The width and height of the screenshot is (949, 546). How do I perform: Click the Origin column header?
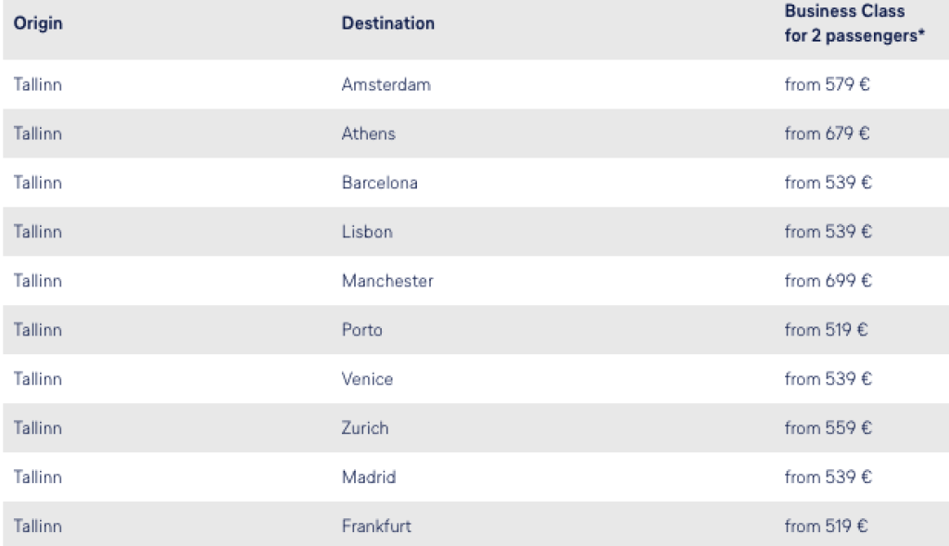click(x=38, y=23)
